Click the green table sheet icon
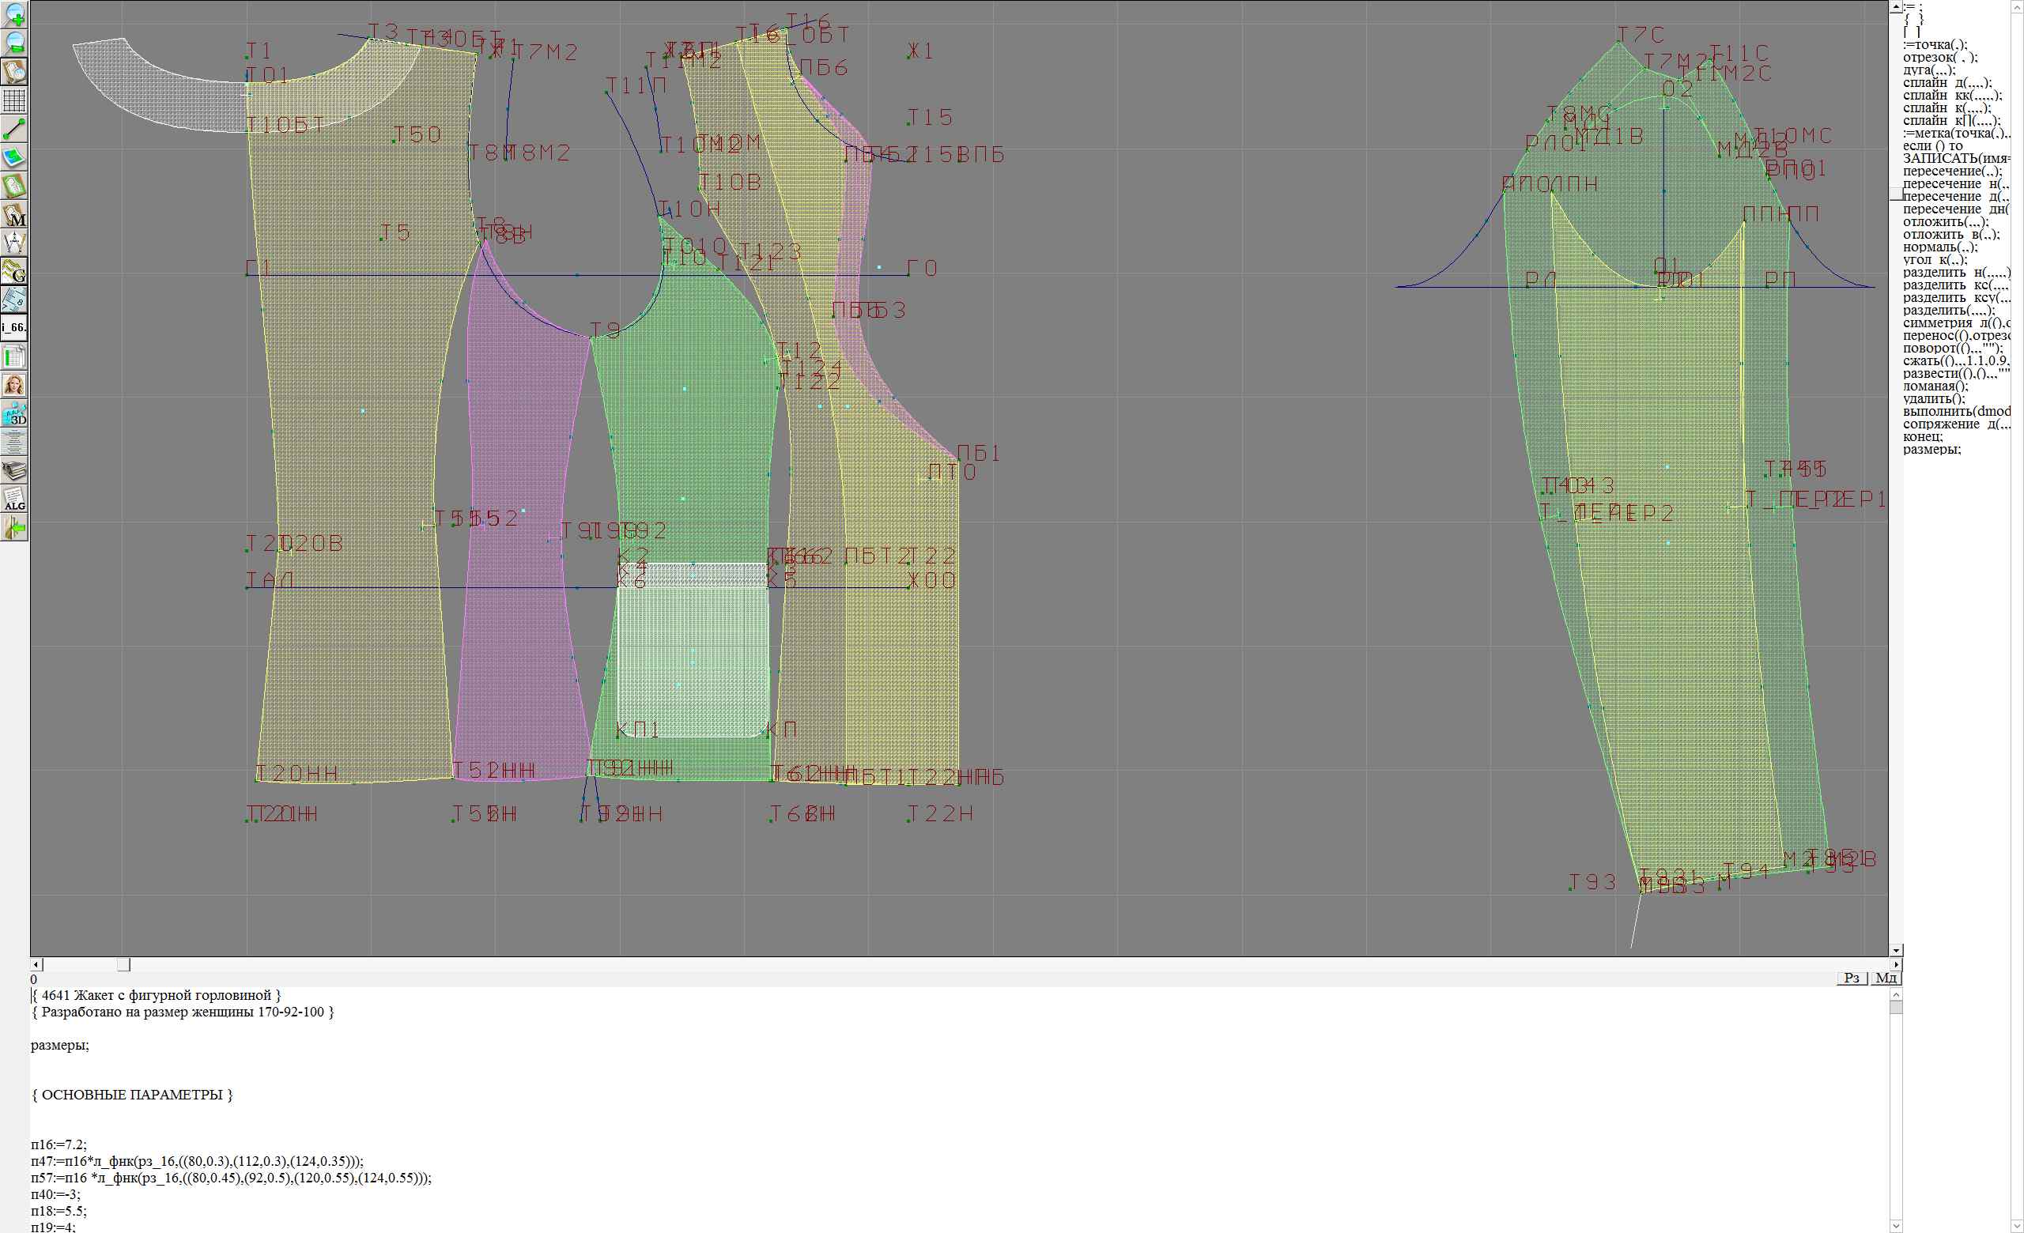The width and height of the screenshot is (2024, 1233). click(x=14, y=356)
